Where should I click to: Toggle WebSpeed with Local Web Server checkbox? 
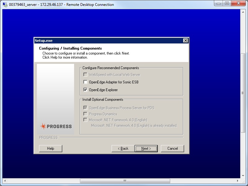[x=85, y=74]
